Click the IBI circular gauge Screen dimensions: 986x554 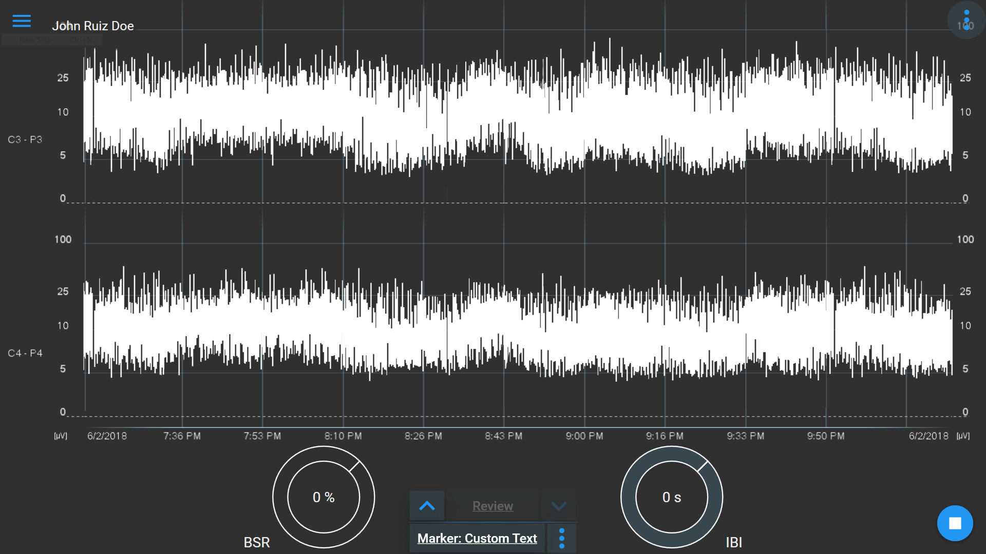coord(672,497)
